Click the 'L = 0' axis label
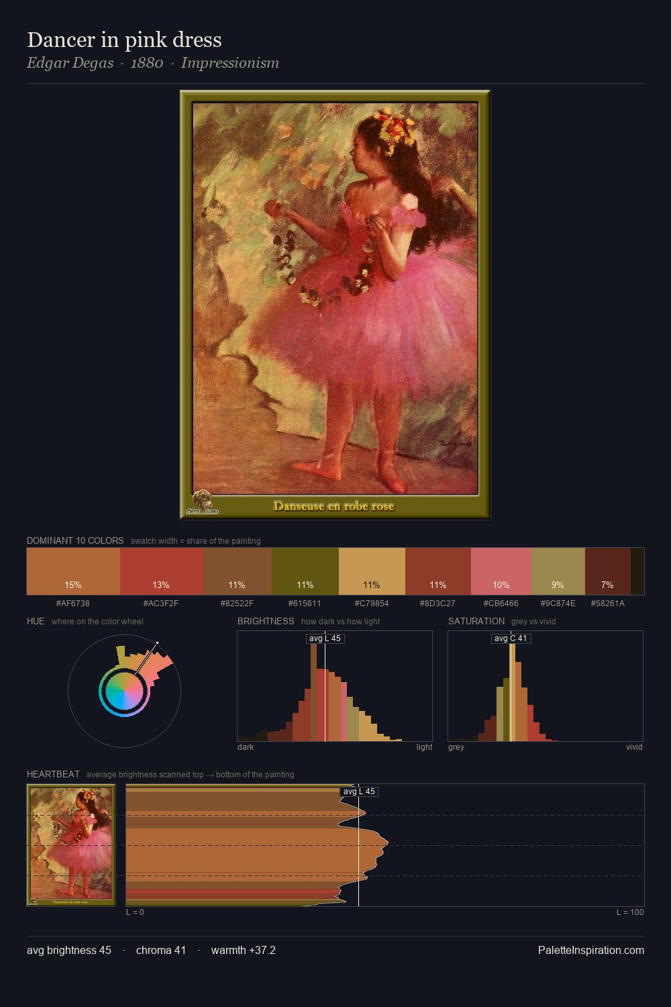 (x=135, y=912)
